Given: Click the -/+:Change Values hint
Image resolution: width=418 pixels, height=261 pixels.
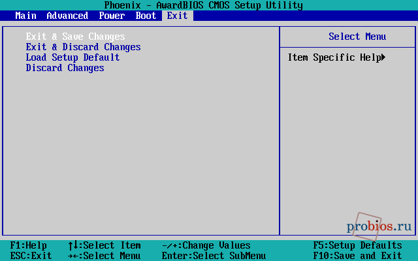Looking at the screenshot, I should point(206,245).
